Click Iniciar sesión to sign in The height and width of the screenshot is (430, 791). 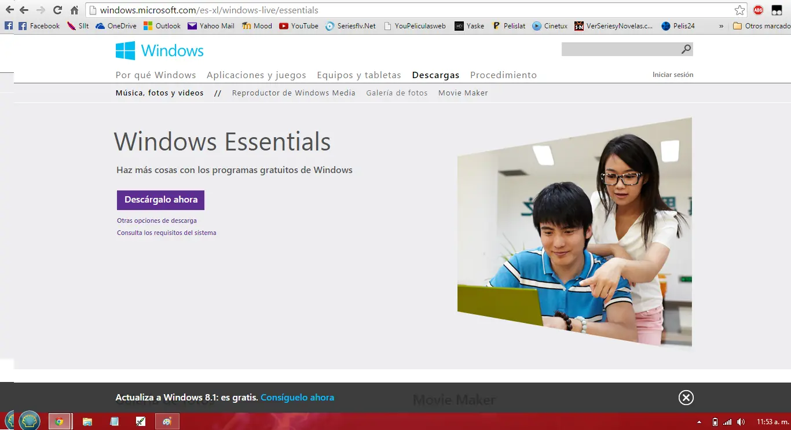(x=673, y=75)
